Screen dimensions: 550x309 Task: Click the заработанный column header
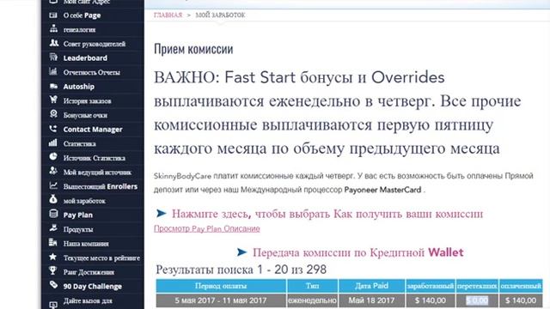click(x=430, y=286)
